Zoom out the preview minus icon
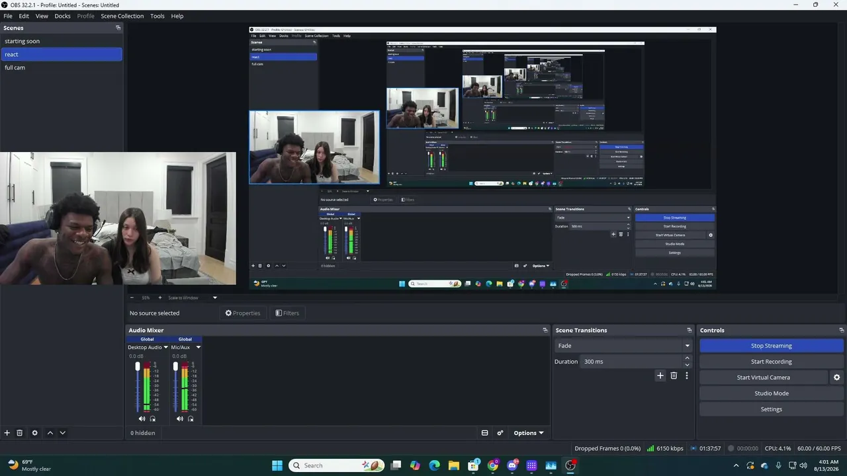The image size is (847, 476). pos(132,297)
